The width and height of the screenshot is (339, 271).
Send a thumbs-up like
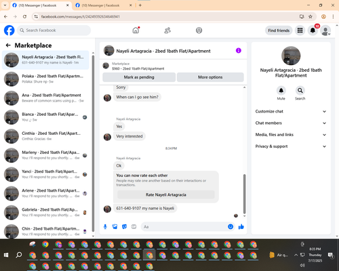click(x=241, y=226)
